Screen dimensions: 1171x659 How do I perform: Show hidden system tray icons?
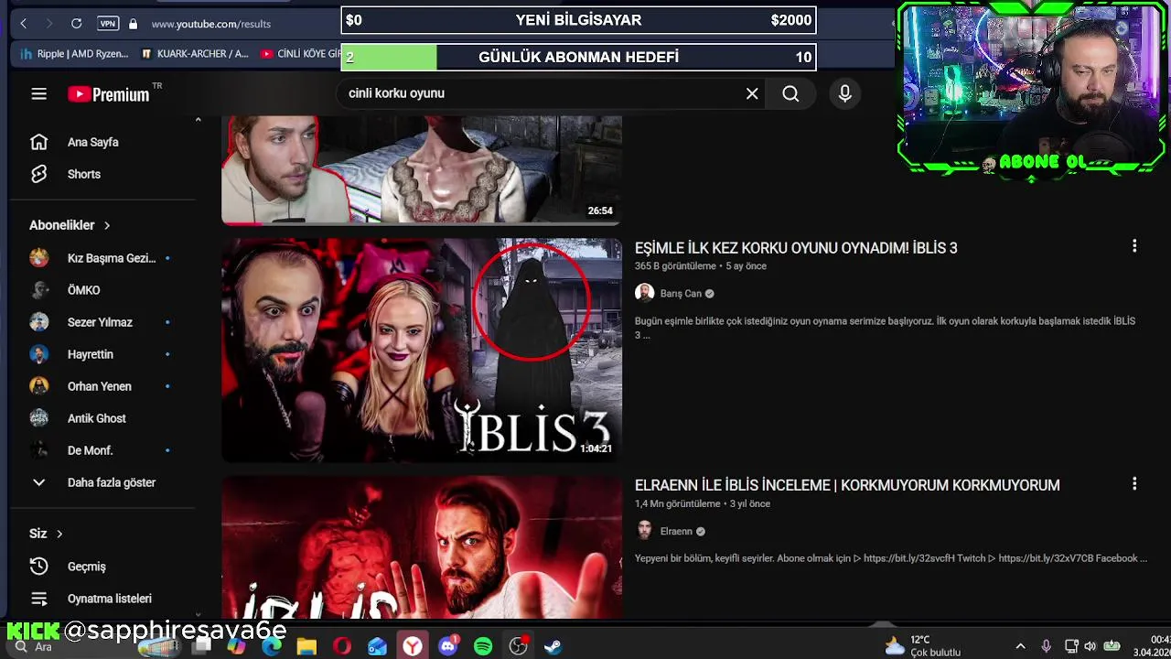tap(1021, 646)
